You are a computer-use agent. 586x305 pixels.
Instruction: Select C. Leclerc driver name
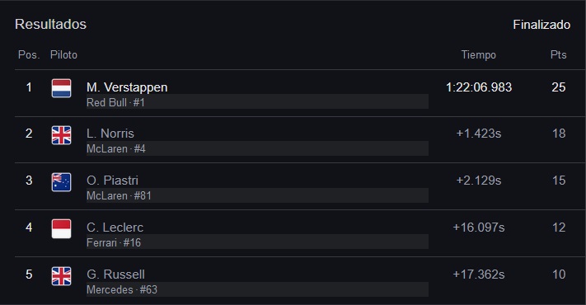(115, 228)
